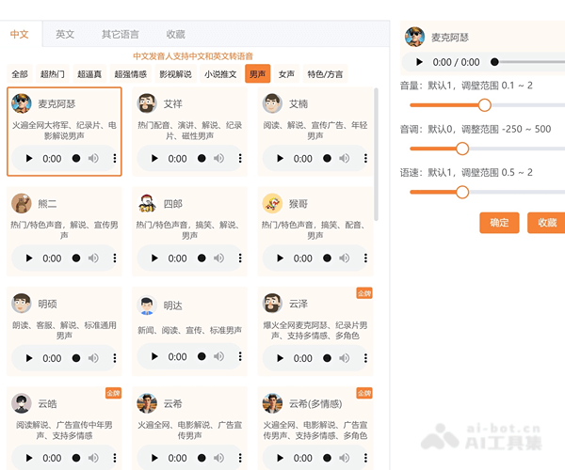This screenshot has width=565, height=470.
Task: Play the 麦克阿瑟 voice sample in the list
Action: pos(29,159)
